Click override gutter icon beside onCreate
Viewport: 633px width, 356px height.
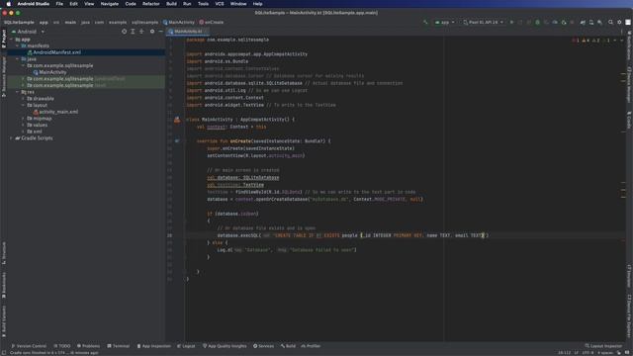tap(177, 140)
